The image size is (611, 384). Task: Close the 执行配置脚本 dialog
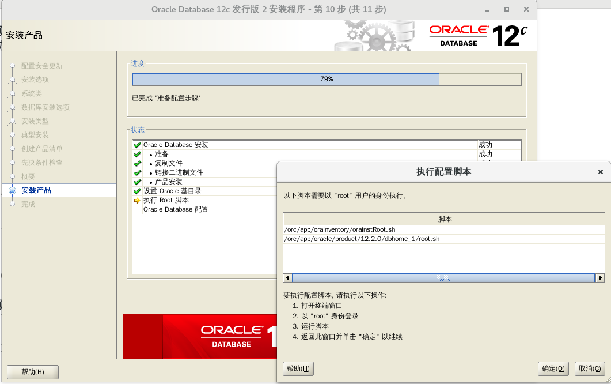pos(601,172)
